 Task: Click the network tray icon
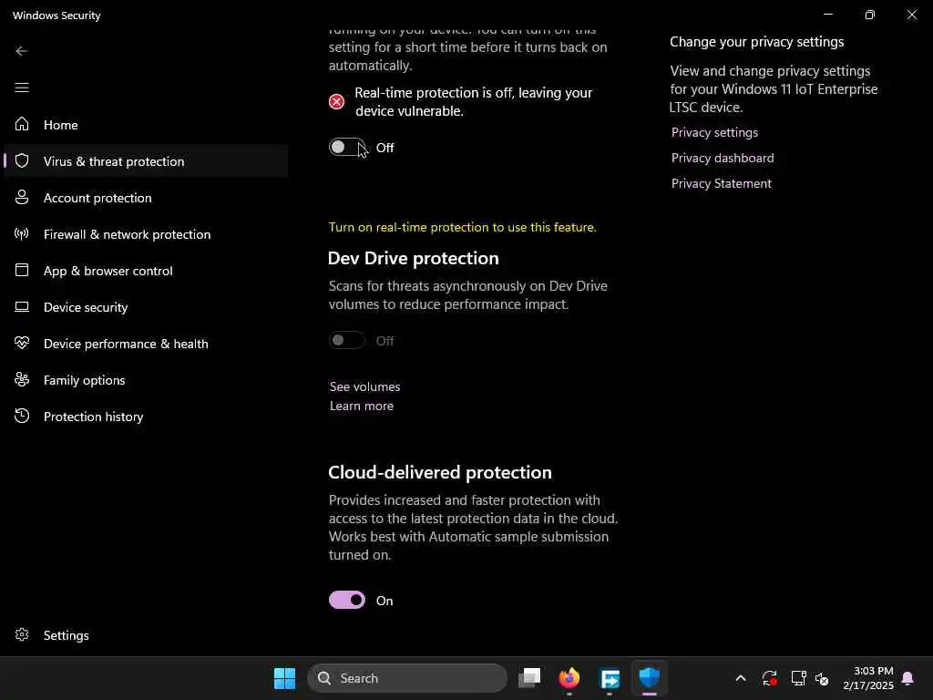[x=798, y=678]
